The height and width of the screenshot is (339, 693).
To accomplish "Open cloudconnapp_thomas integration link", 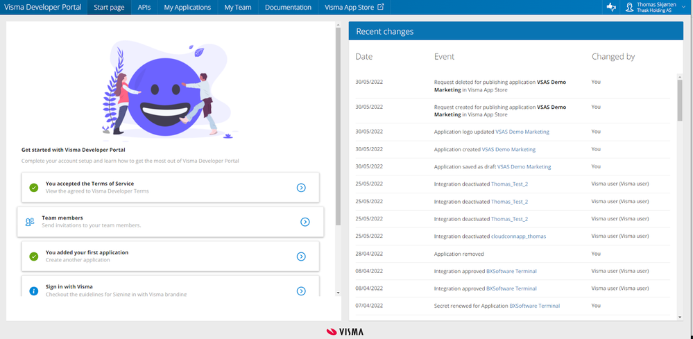I will 518,236.
